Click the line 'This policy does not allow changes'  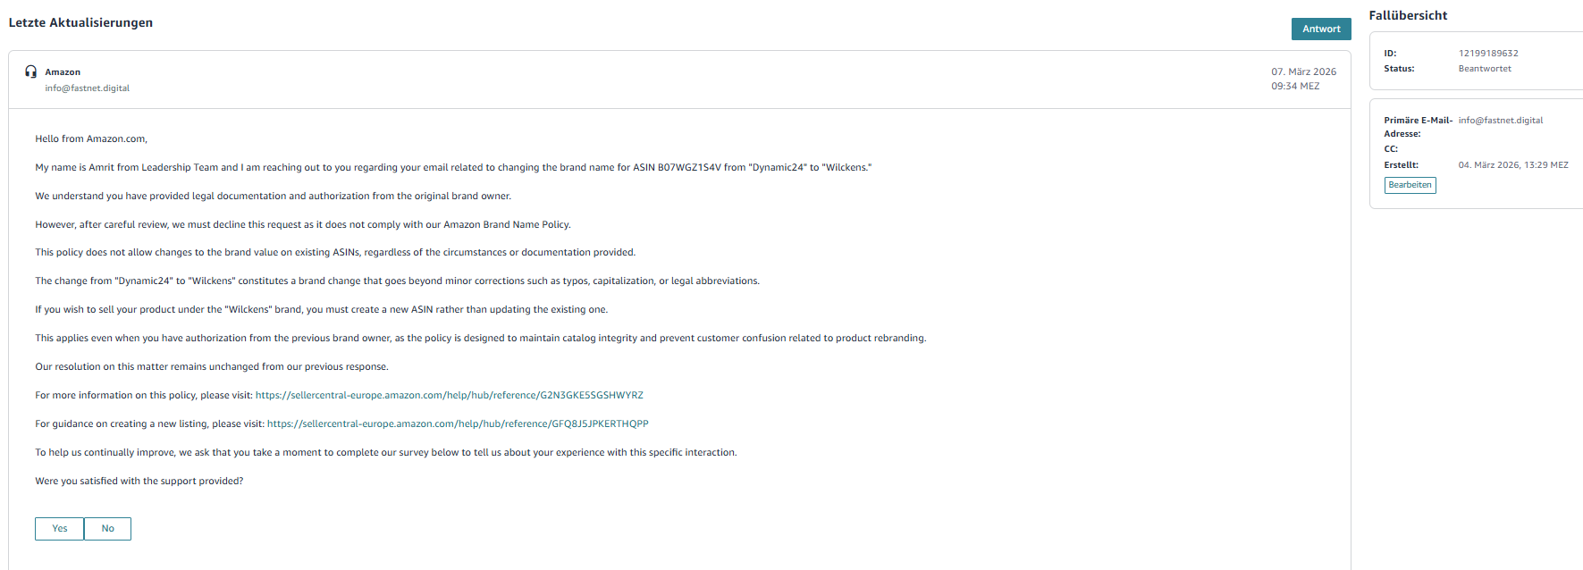click(335, 252)
